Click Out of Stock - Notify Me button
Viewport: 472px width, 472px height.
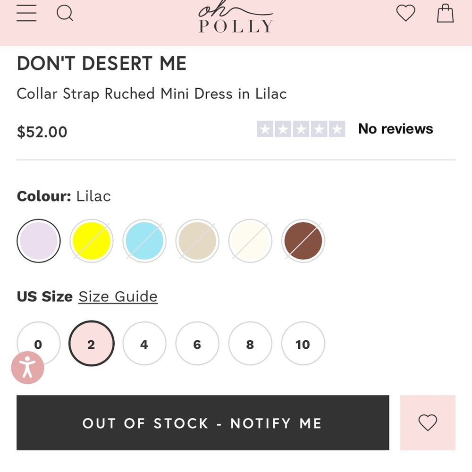pos(202,422)
